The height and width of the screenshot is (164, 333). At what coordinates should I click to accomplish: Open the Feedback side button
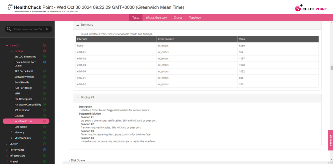[x=330, y=140]
